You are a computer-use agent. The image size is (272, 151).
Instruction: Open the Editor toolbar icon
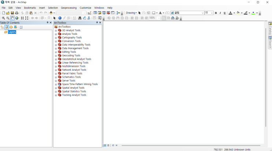point(89,13)
